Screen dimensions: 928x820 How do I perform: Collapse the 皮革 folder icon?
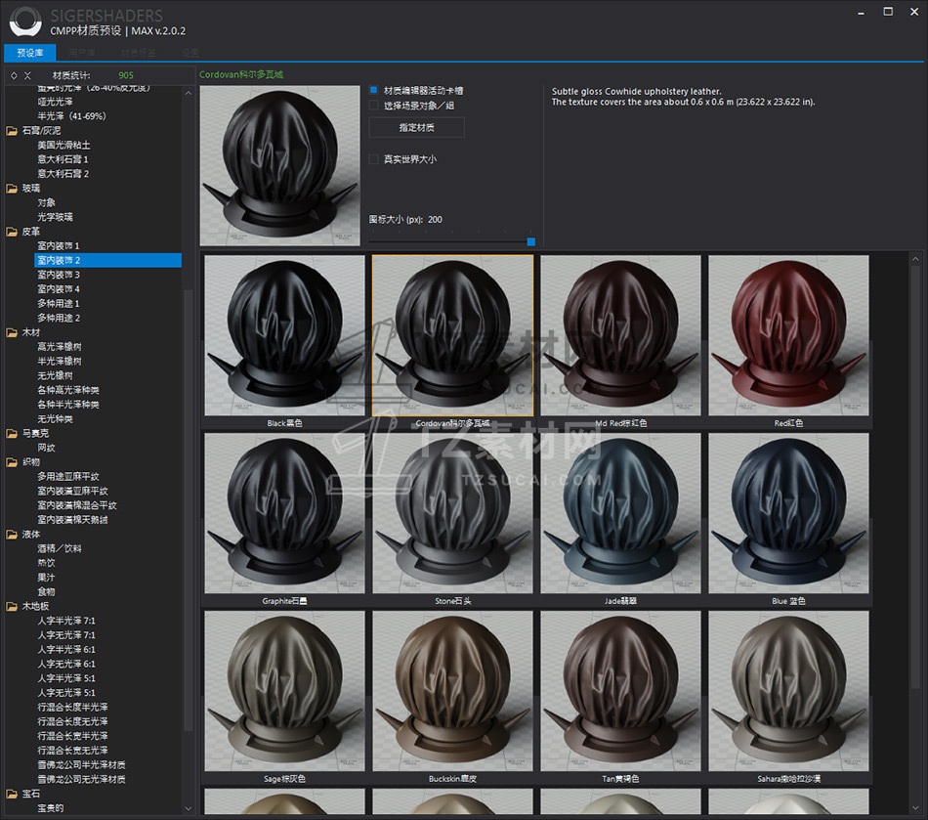point(12,232)
